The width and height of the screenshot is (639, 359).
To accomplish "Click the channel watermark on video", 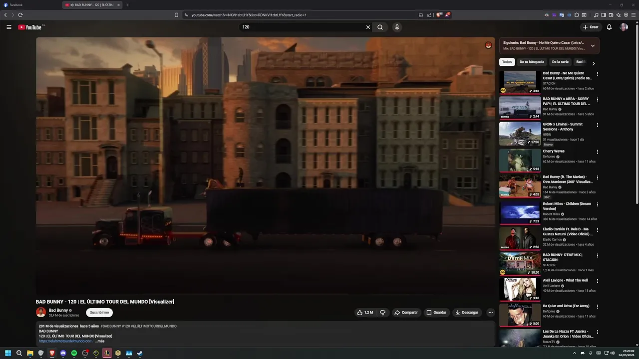I will point(488,45).
